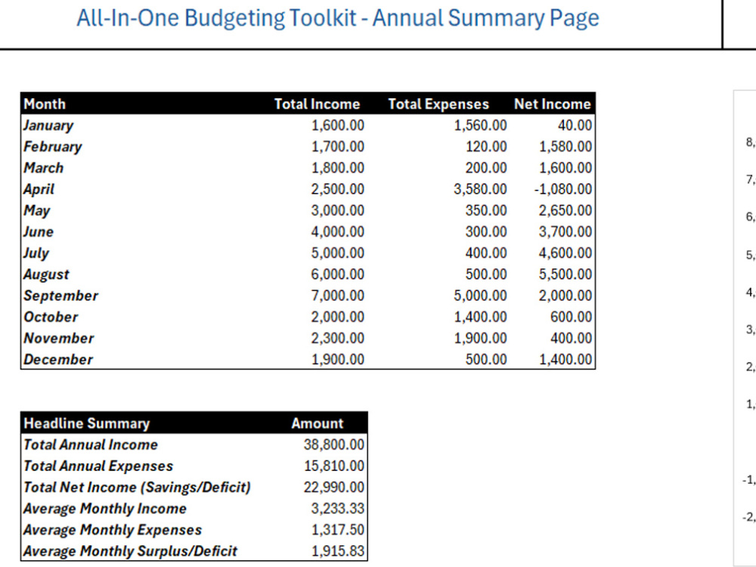Click the 'Total Annual Income' label

click(x=91, y=445)
